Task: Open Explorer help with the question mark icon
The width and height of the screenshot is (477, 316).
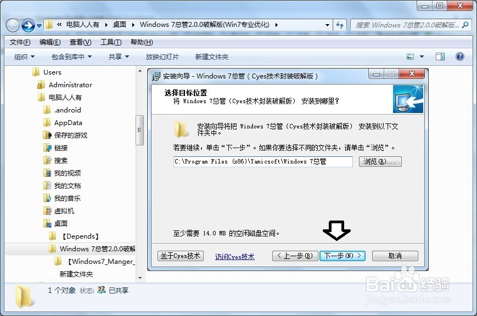Action: pyautogui.click(x=459, y=57)
